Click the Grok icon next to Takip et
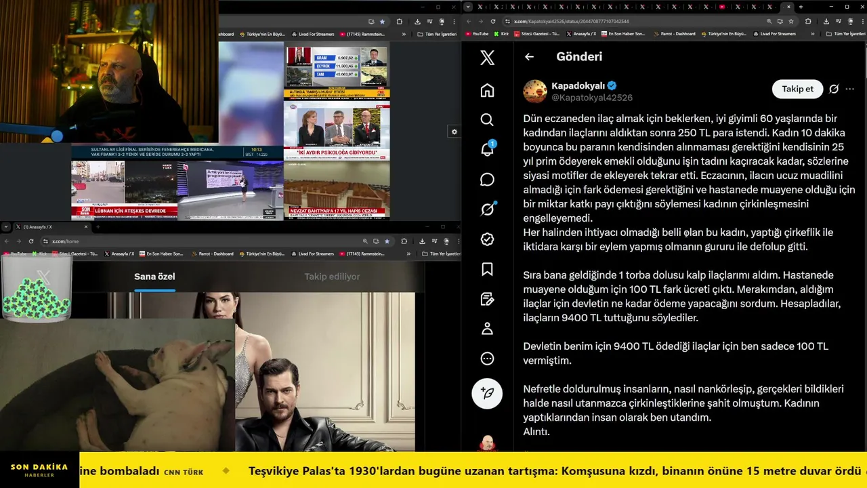 click(834, 89)
